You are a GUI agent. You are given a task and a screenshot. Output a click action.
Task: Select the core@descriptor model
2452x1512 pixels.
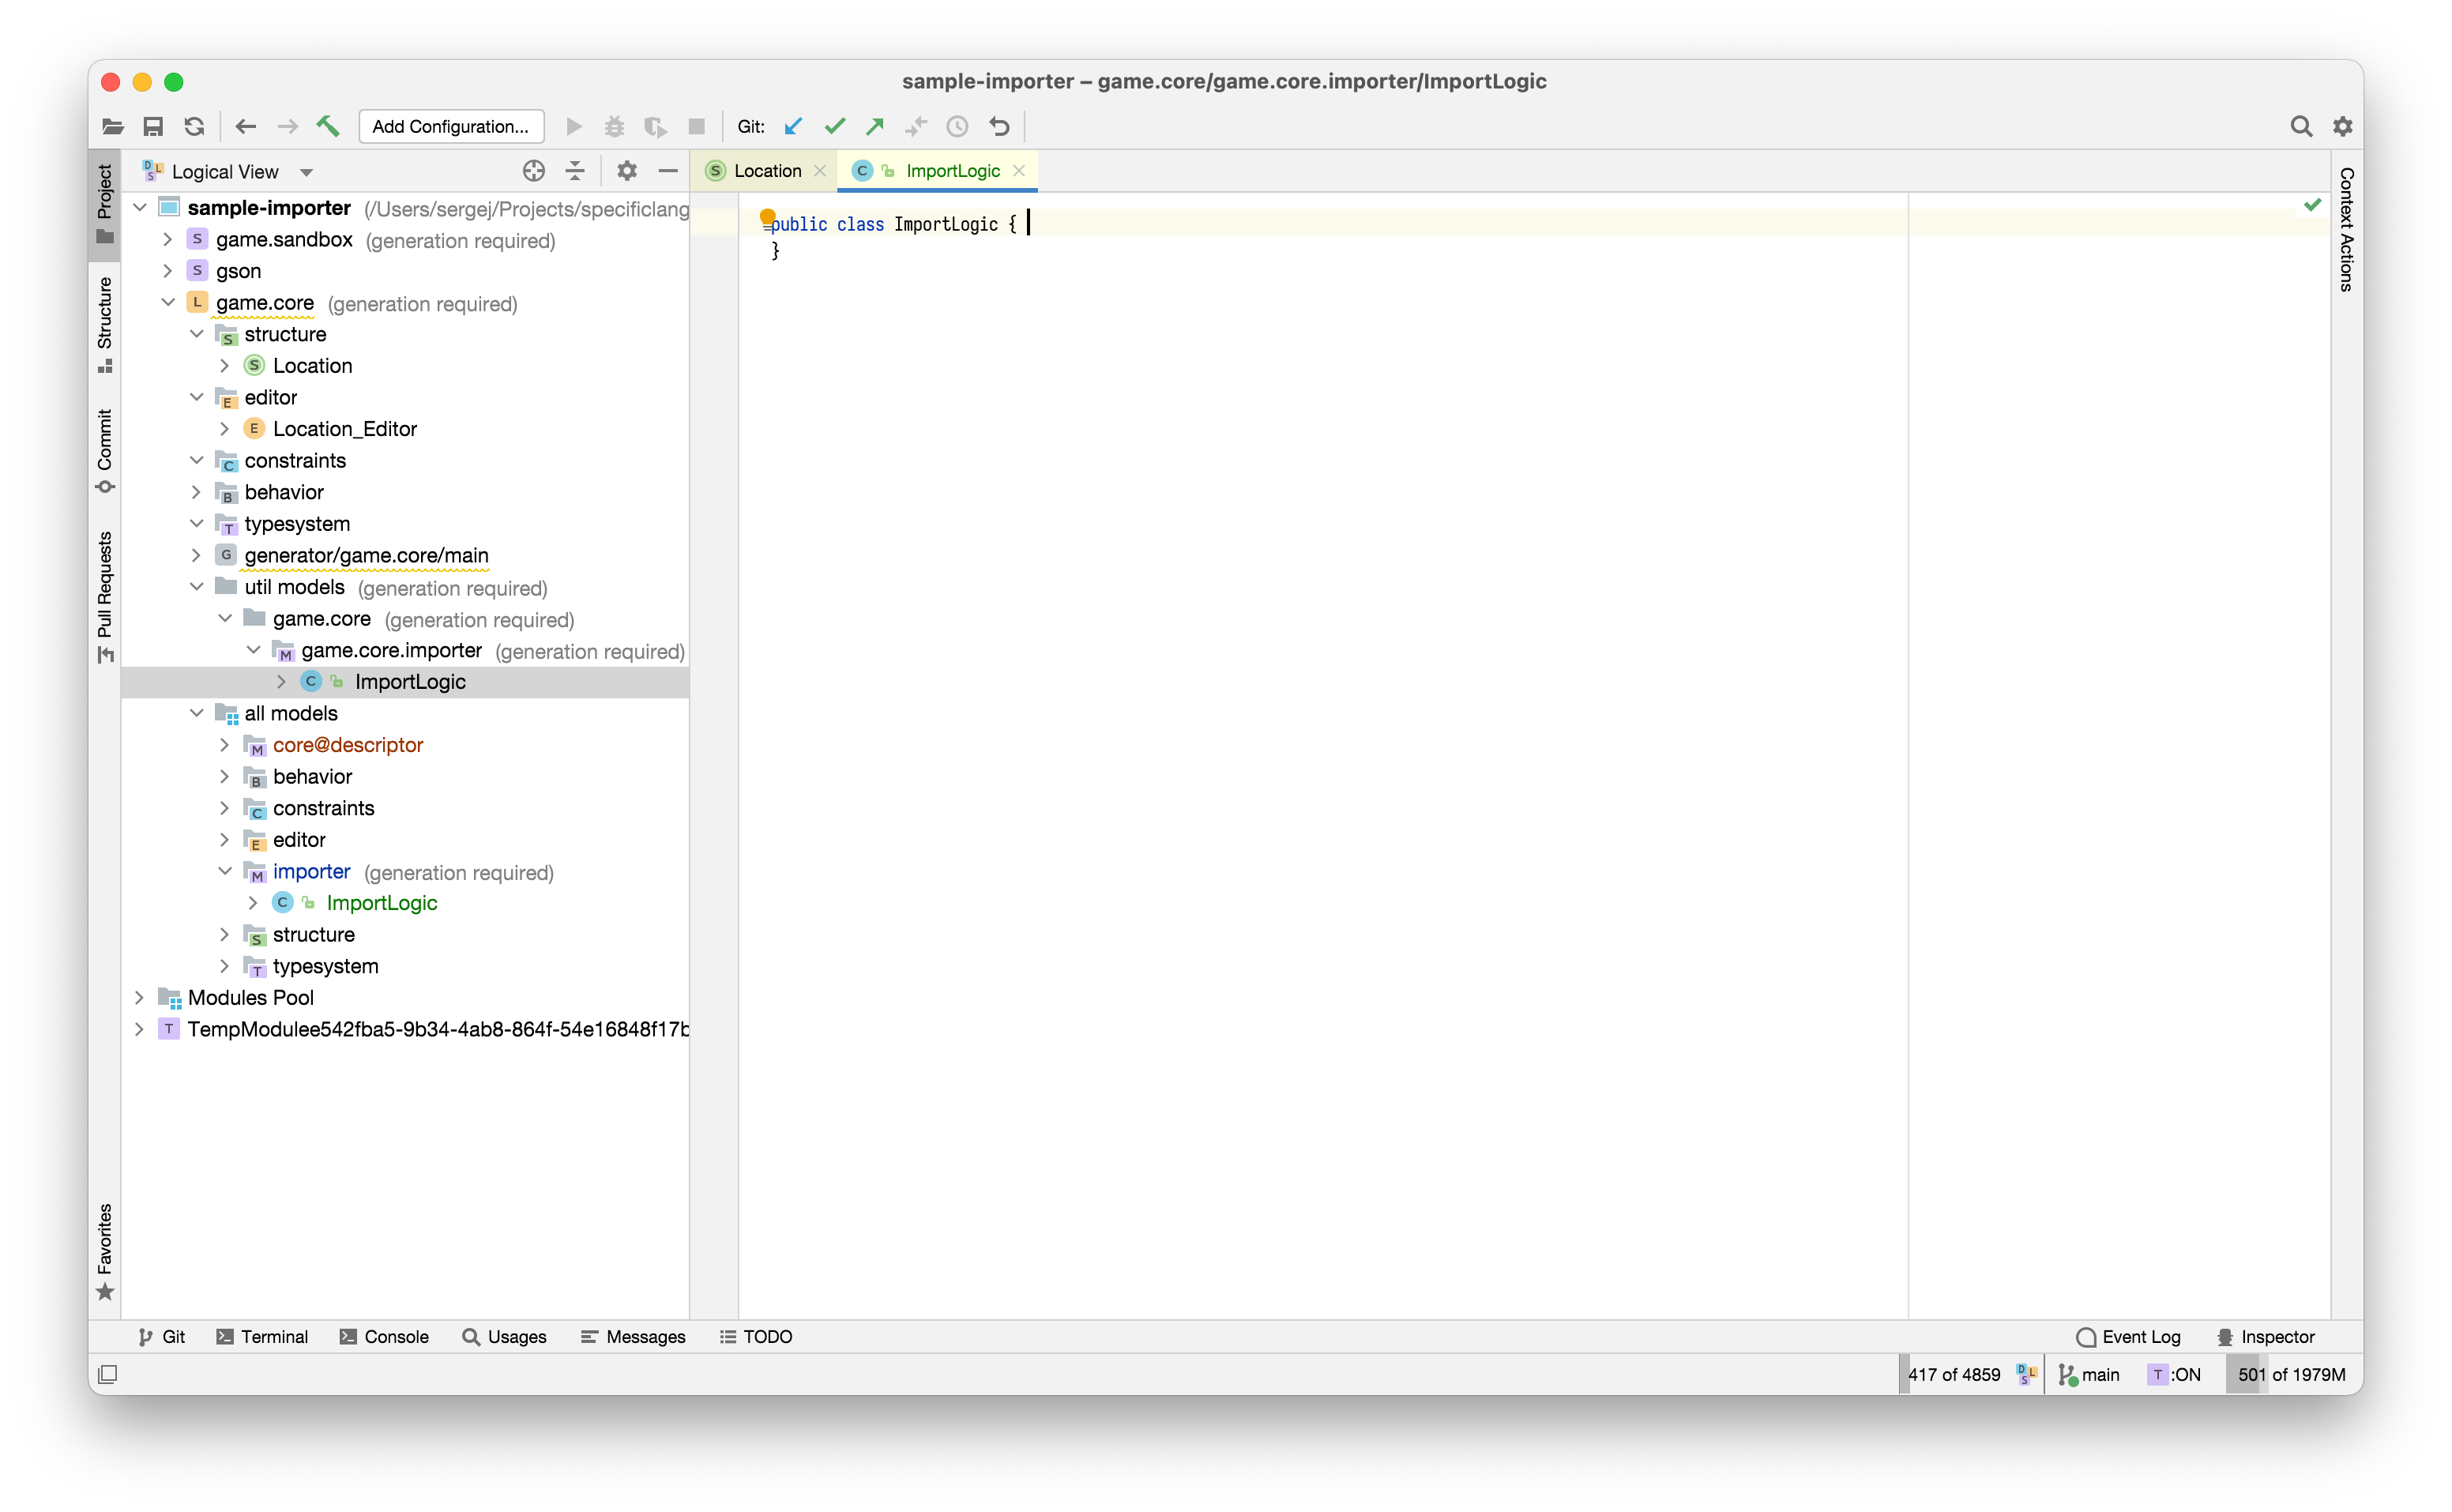pos(347,745)
